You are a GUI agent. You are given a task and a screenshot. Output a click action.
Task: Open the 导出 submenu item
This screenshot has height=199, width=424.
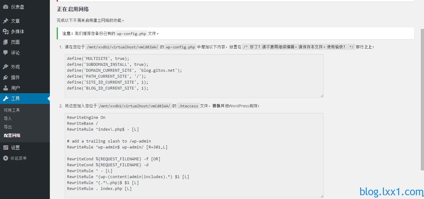(x=8, y=127)
